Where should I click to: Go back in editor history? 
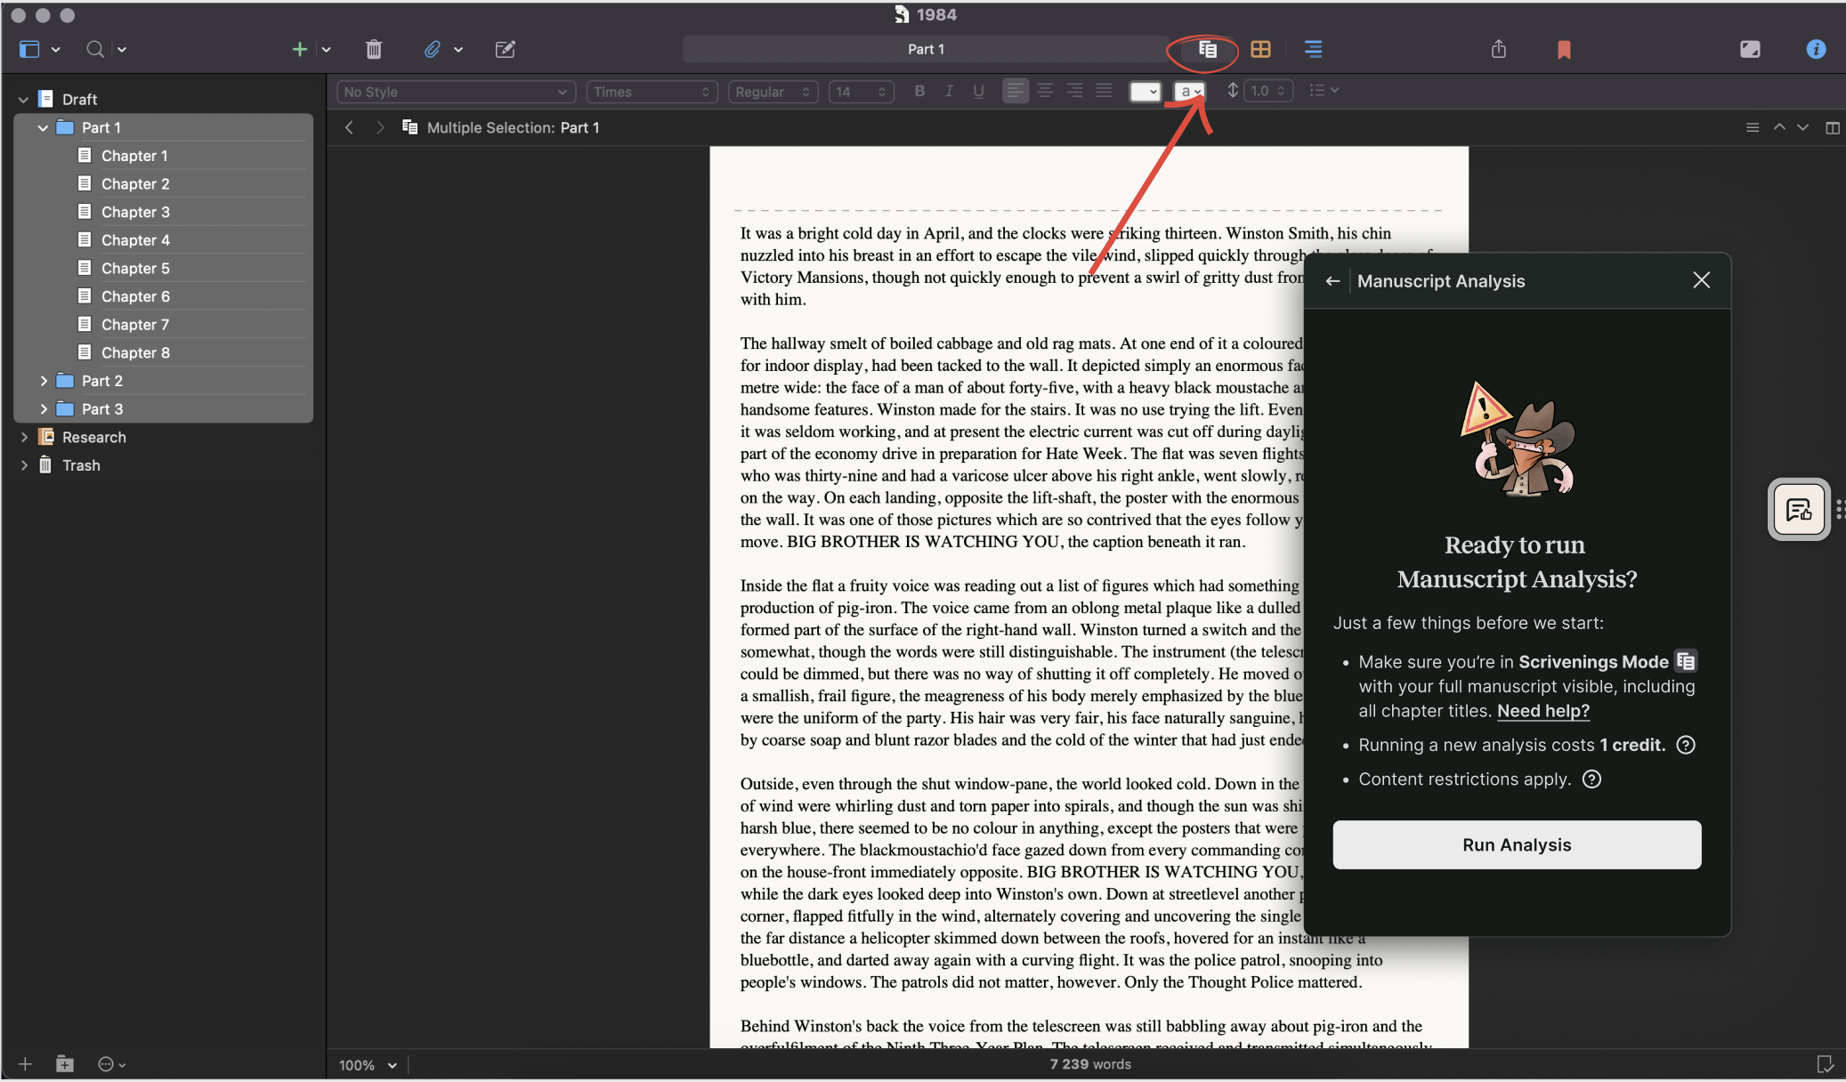click(350, 128)
